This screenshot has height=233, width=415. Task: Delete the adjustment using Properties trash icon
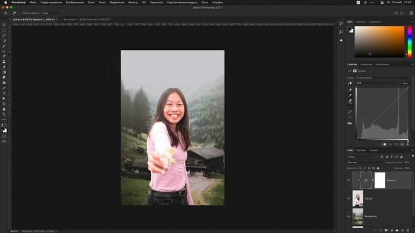point(408,144)
